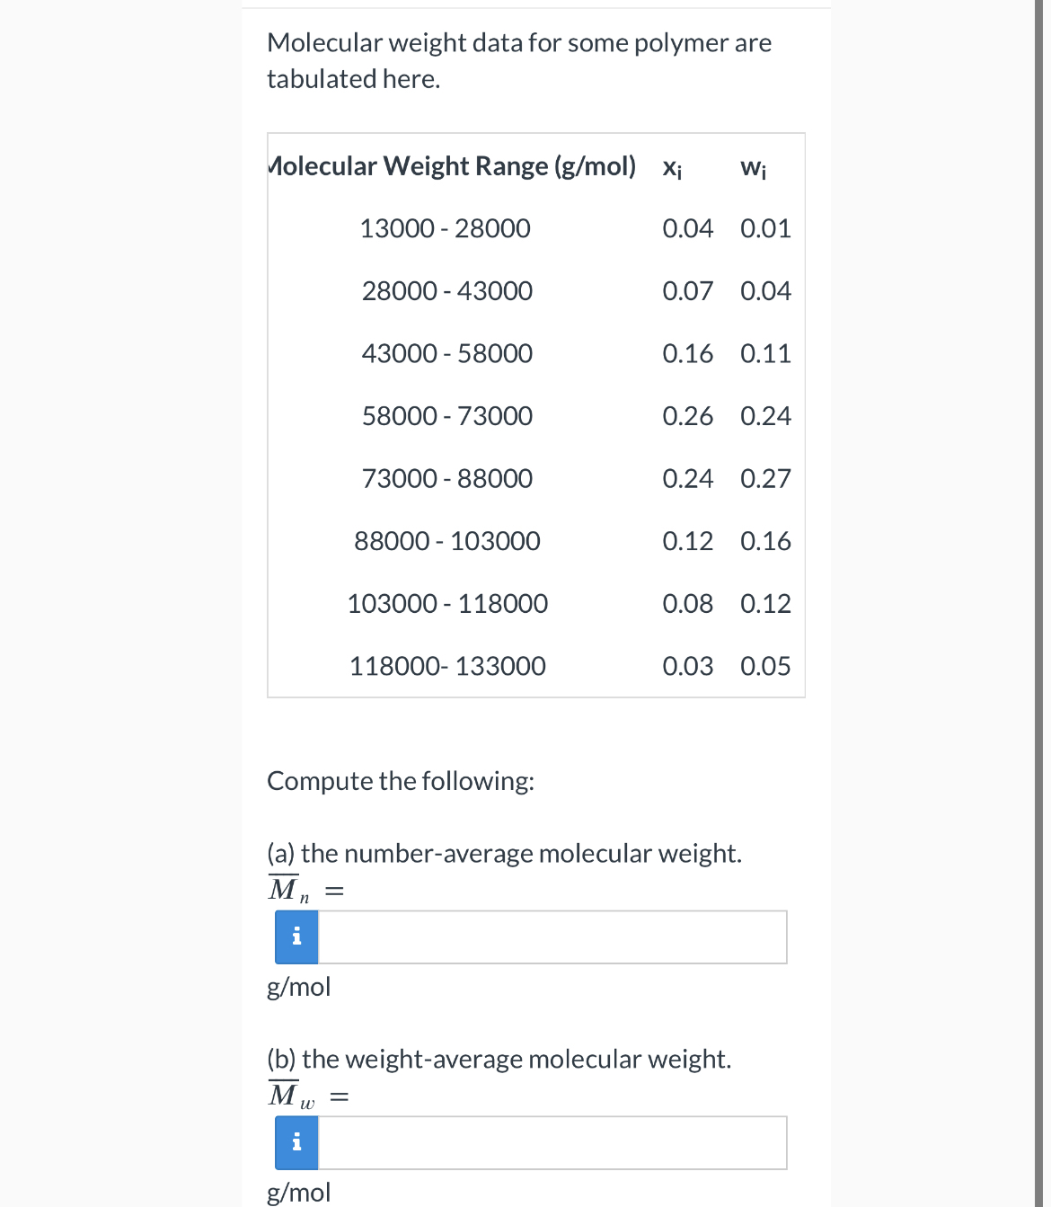
Task: Select the heading text about molecular weight data
Action: tap(519, 60)
